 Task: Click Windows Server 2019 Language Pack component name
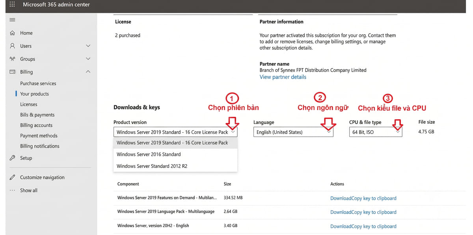pyautogui.click(x=166, y=211)
